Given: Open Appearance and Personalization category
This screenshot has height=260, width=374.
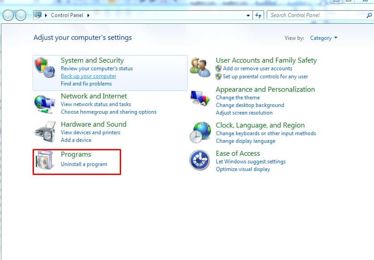Looking at the screenshot, I should (265, 90).
